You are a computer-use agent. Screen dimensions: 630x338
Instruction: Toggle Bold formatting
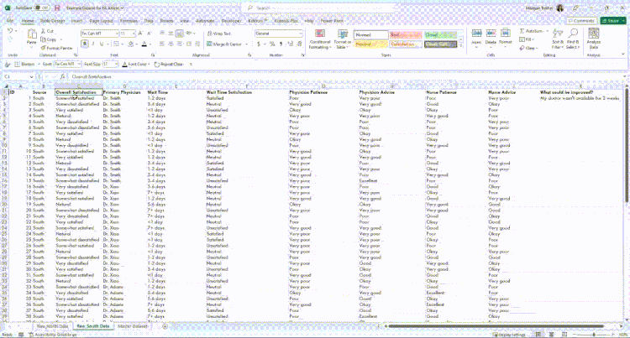point(84,44)
